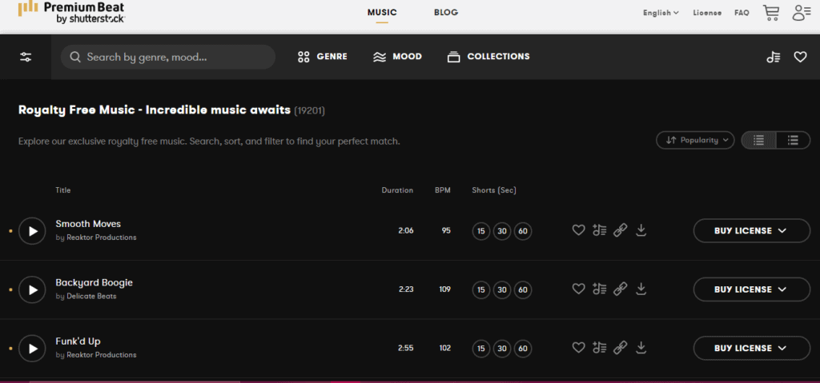
Task: Click the BPM column header
Action: pos(442,190)
